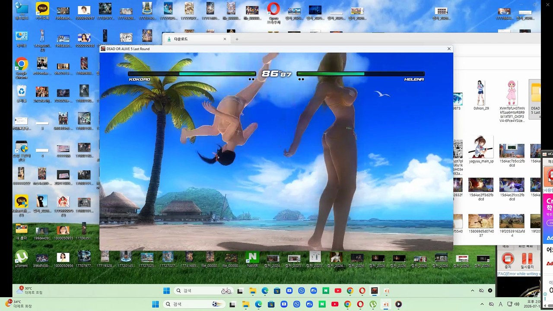Open the Opera browser desktop shortcut

click(273, 12)
